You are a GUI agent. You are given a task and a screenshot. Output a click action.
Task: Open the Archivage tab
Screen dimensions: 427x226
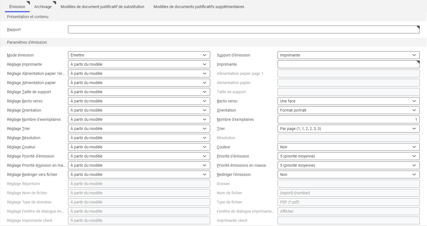click(x=43, y=7)
